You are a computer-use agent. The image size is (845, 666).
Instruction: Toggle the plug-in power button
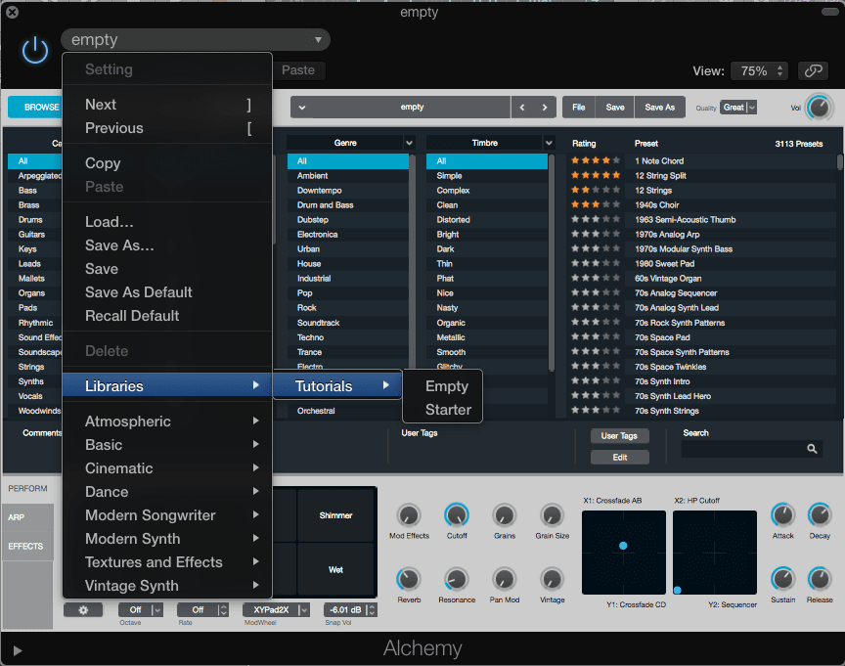[x=35, y=50]
